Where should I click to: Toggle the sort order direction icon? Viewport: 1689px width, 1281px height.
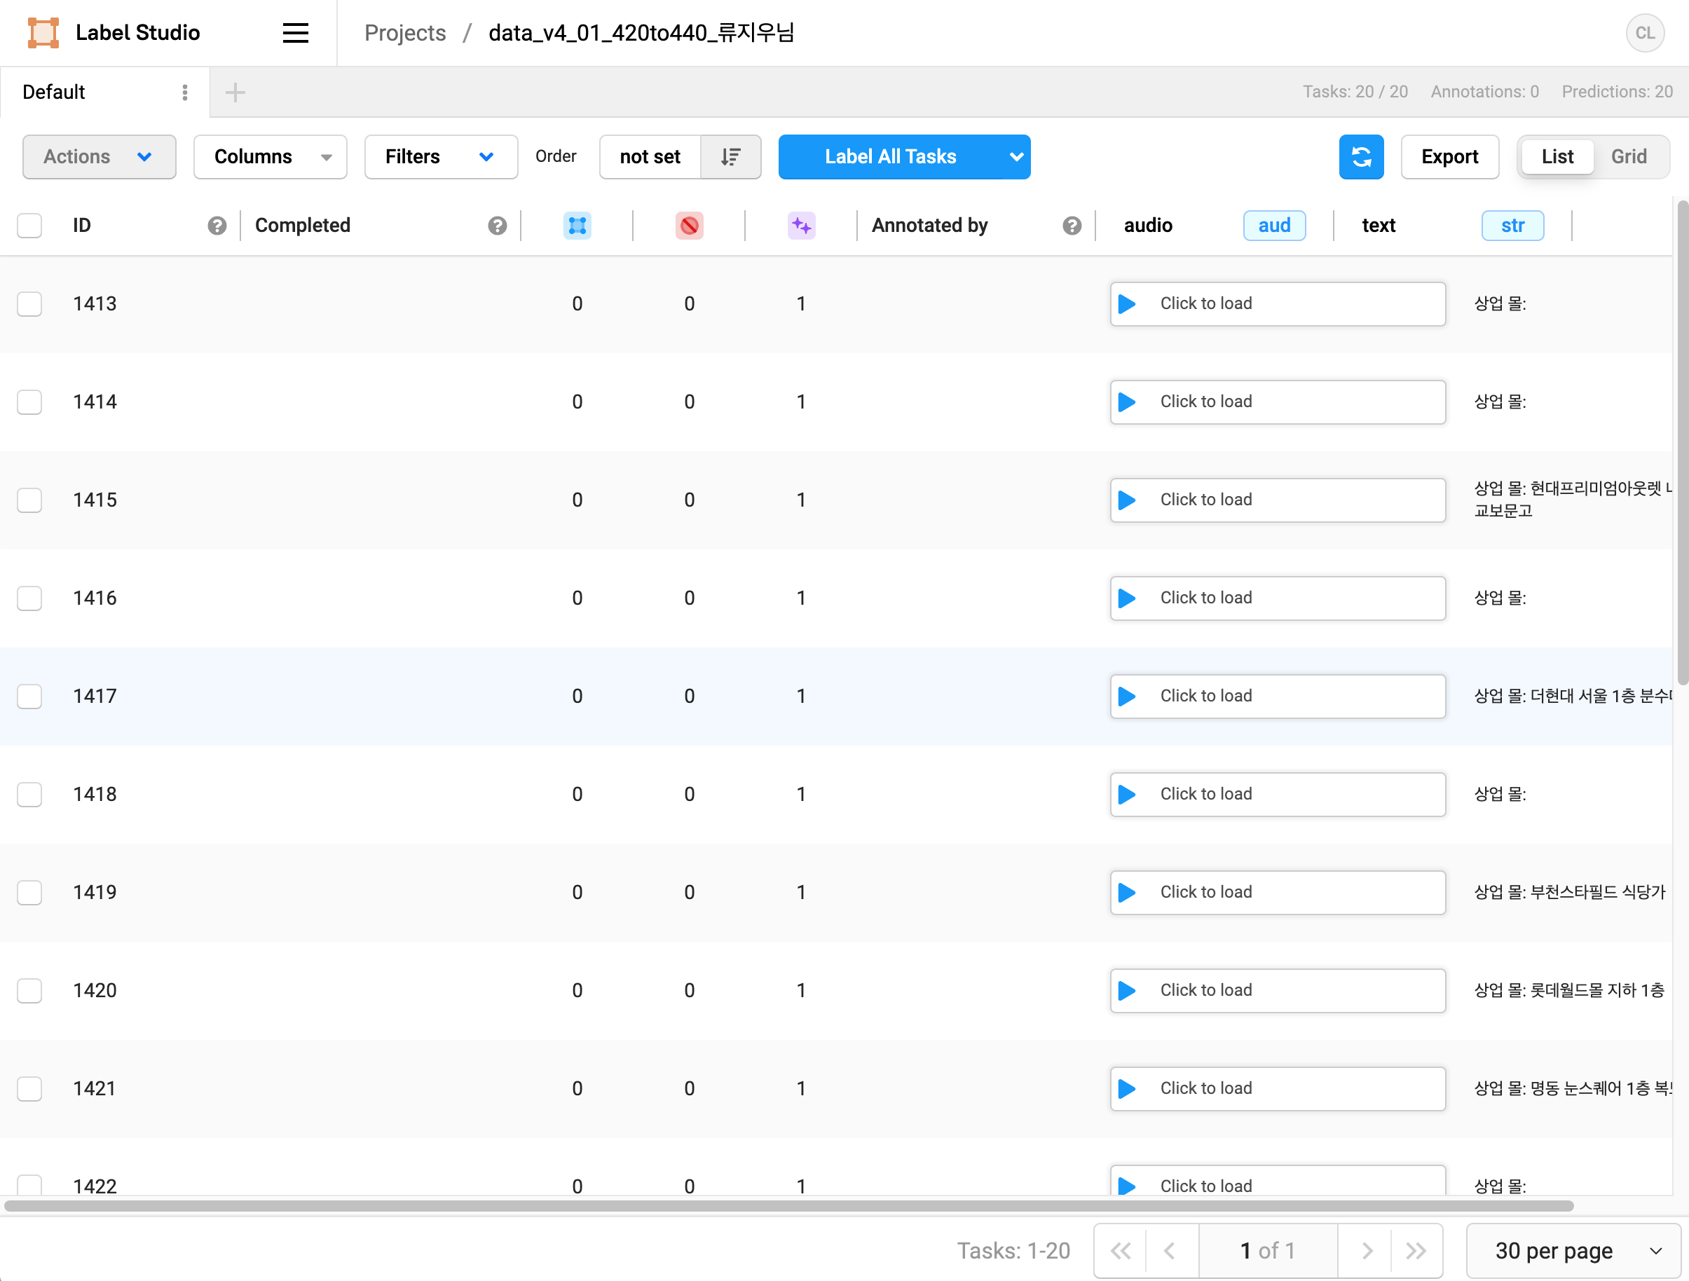[731, 156]
